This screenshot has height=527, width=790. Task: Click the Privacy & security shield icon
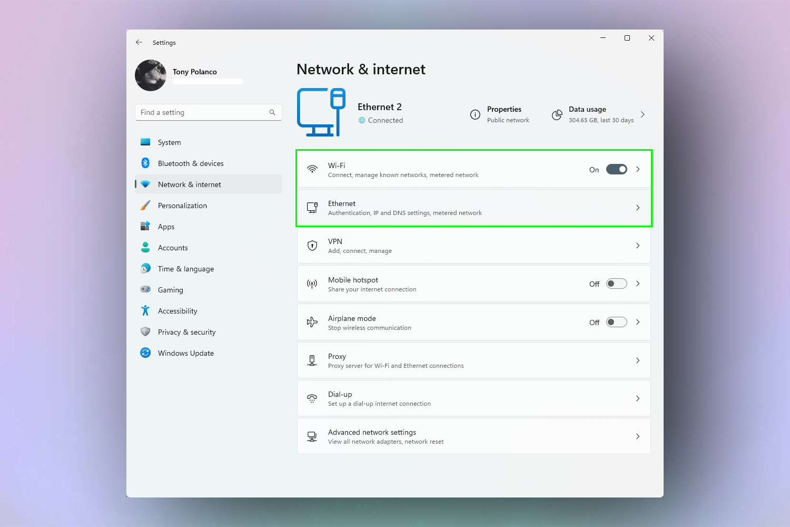[x=145, y=332]
